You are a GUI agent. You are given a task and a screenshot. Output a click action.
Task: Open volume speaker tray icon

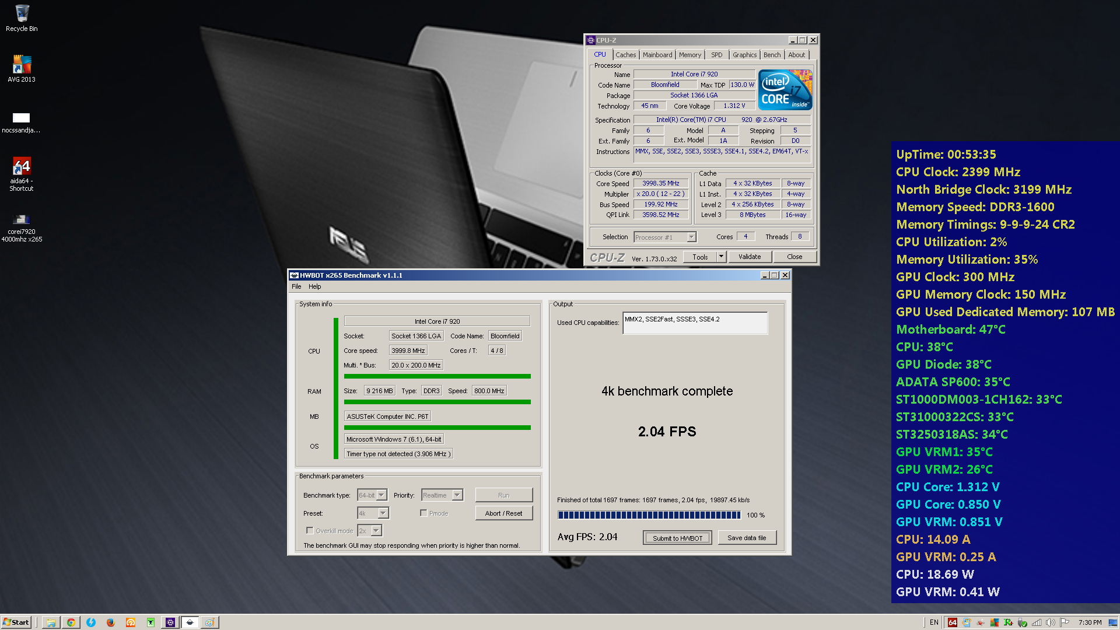click(x=1051, y=622)
